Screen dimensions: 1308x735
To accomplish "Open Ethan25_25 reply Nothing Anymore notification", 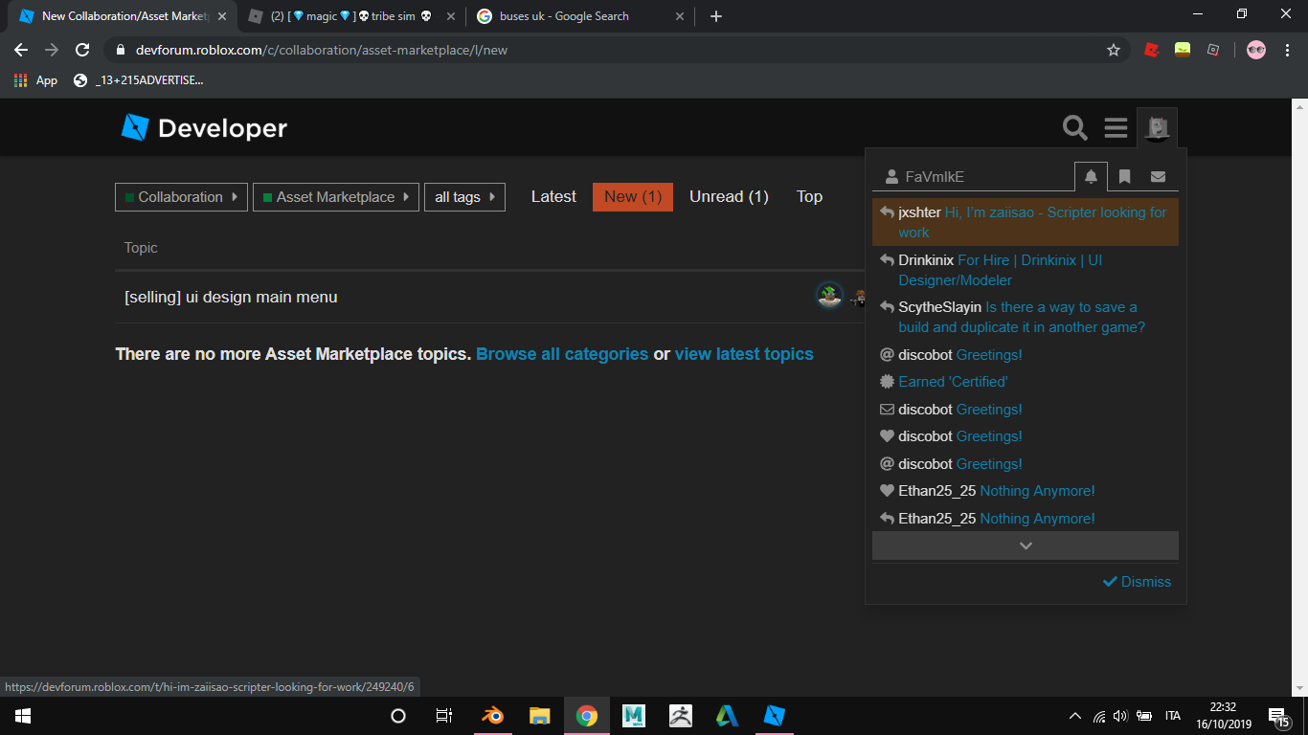I will (x=1026, y=519).
